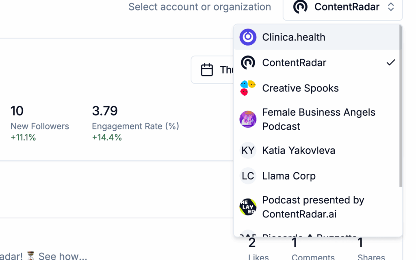
Task: Click the Engagement Rate (%) metric
Action: click(135, 126)
